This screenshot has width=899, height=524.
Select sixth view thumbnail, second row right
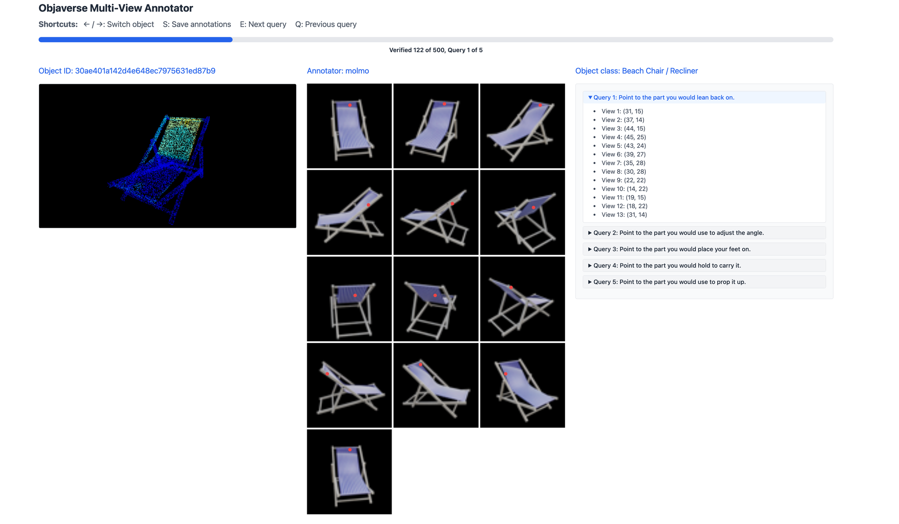tap(522, 212)
